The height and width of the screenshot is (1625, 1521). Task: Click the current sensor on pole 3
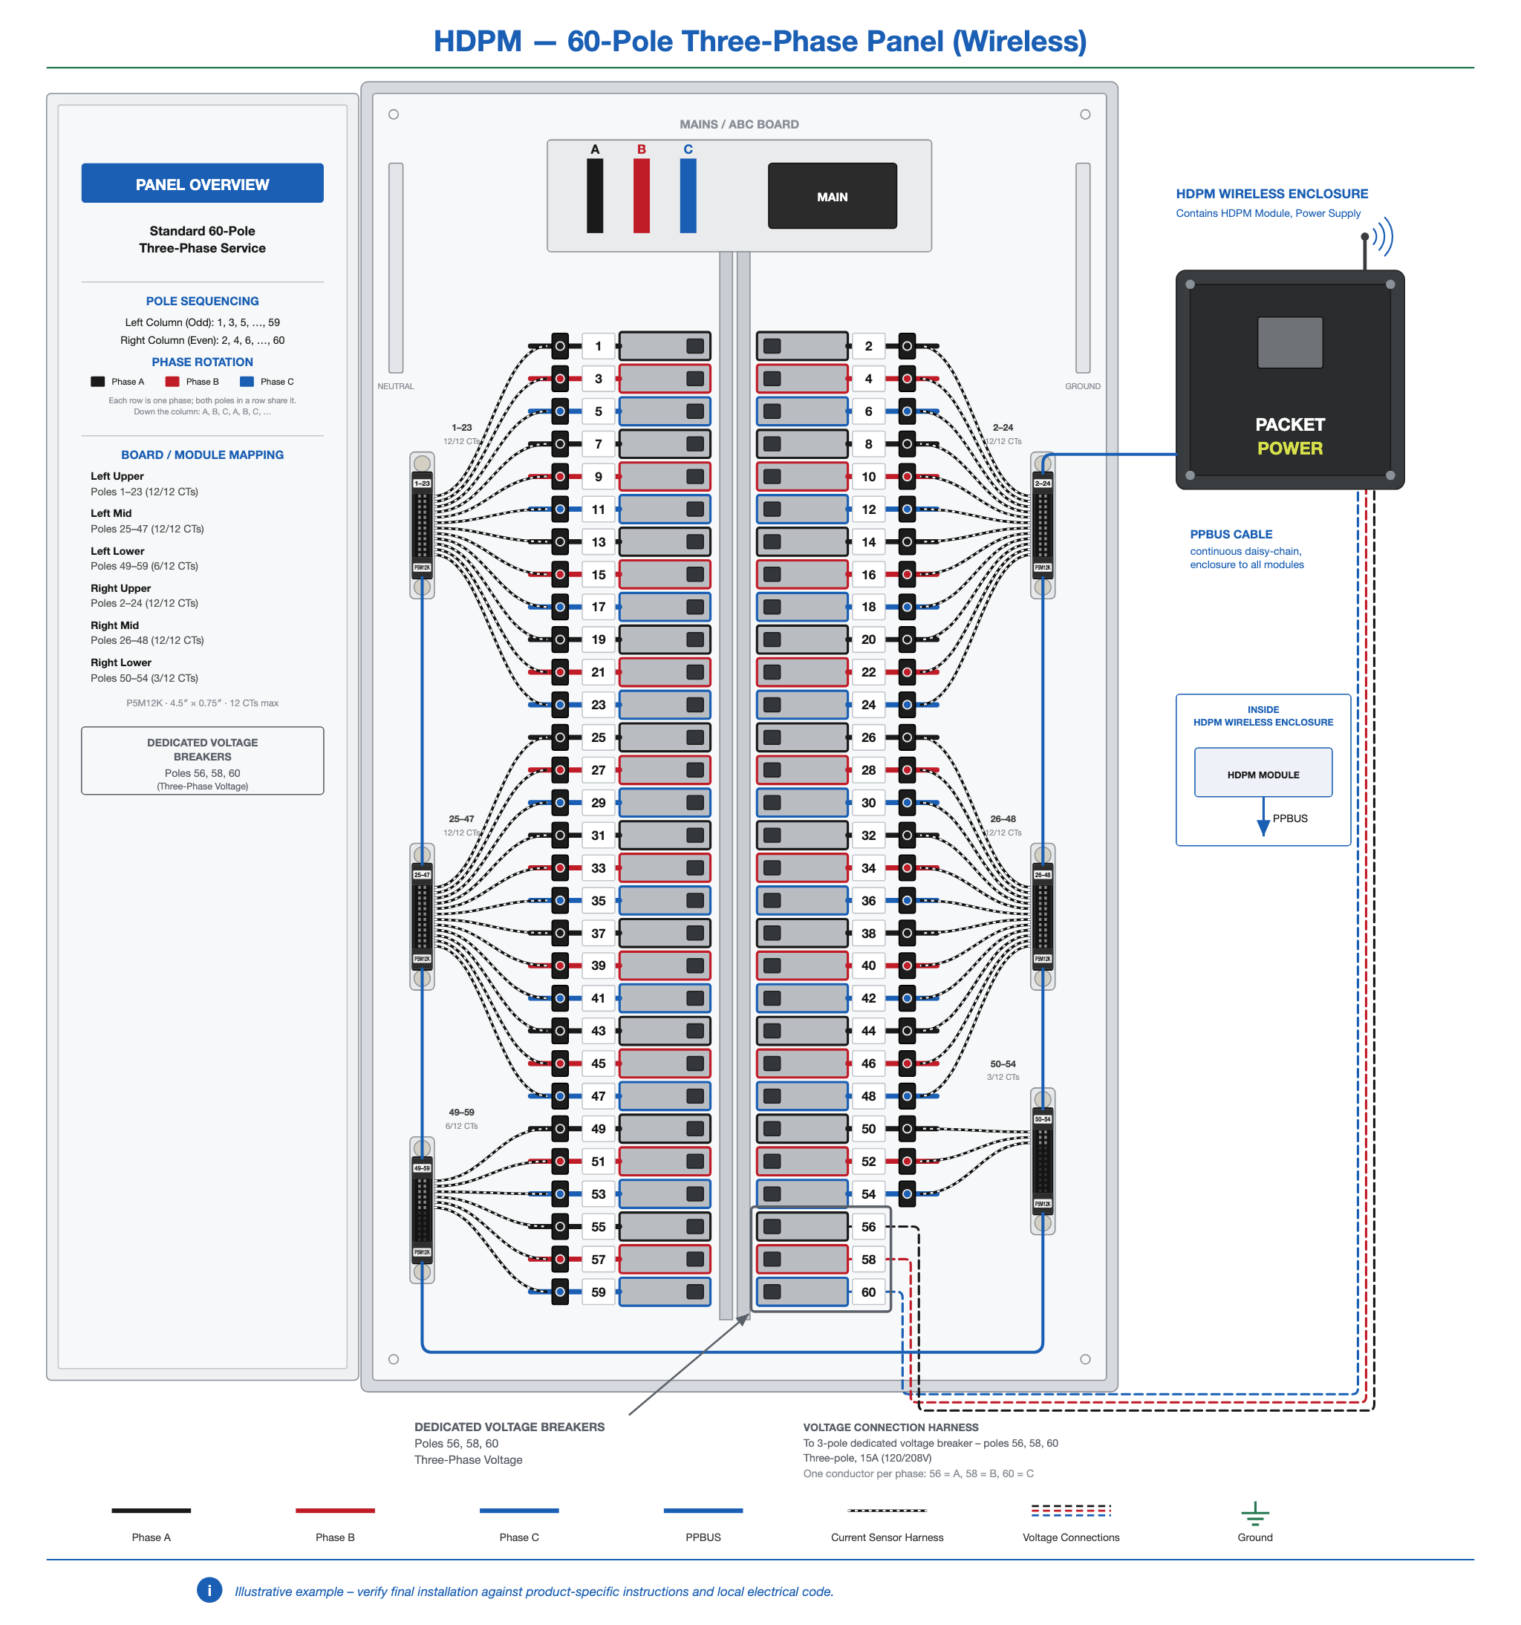[560, 380]
